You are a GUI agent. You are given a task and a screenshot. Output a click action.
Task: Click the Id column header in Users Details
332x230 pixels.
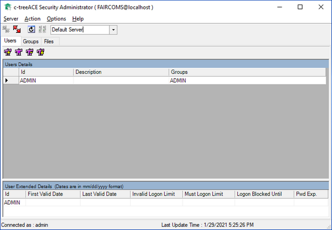tap(46, 72)
